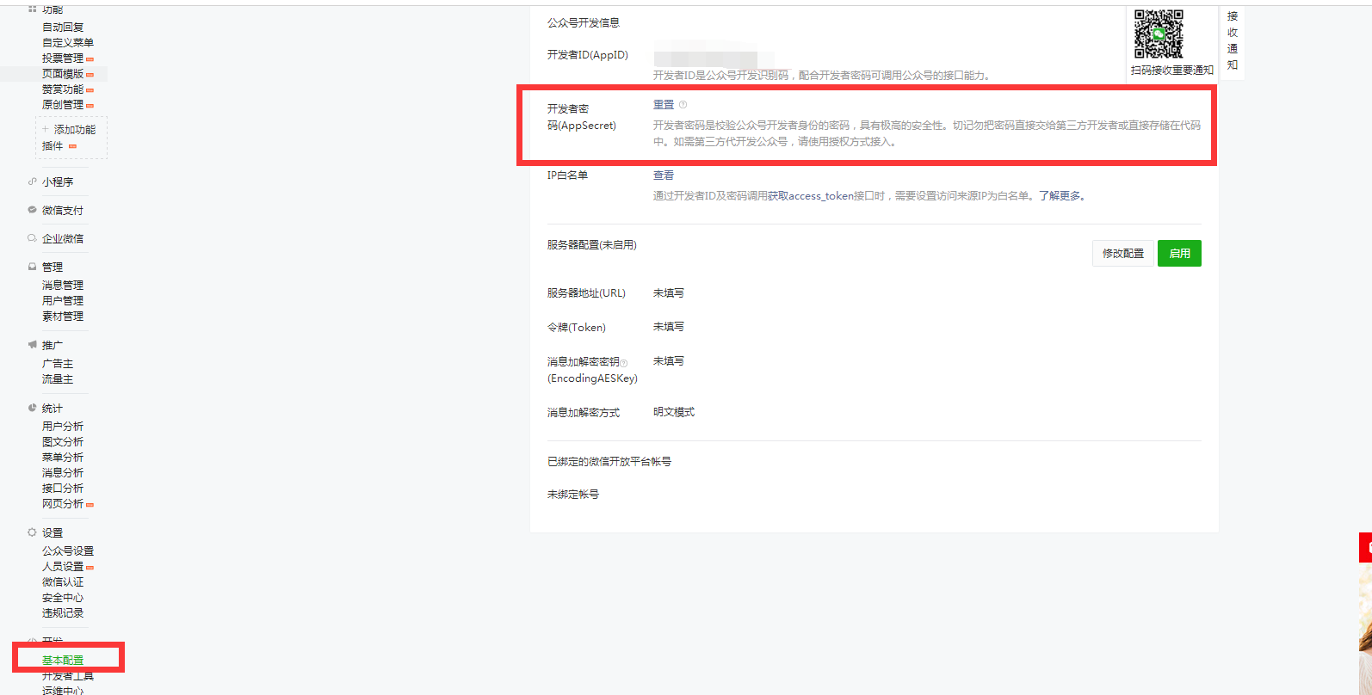
Task: View 用户分析 statistics
Action: [63, 427]
